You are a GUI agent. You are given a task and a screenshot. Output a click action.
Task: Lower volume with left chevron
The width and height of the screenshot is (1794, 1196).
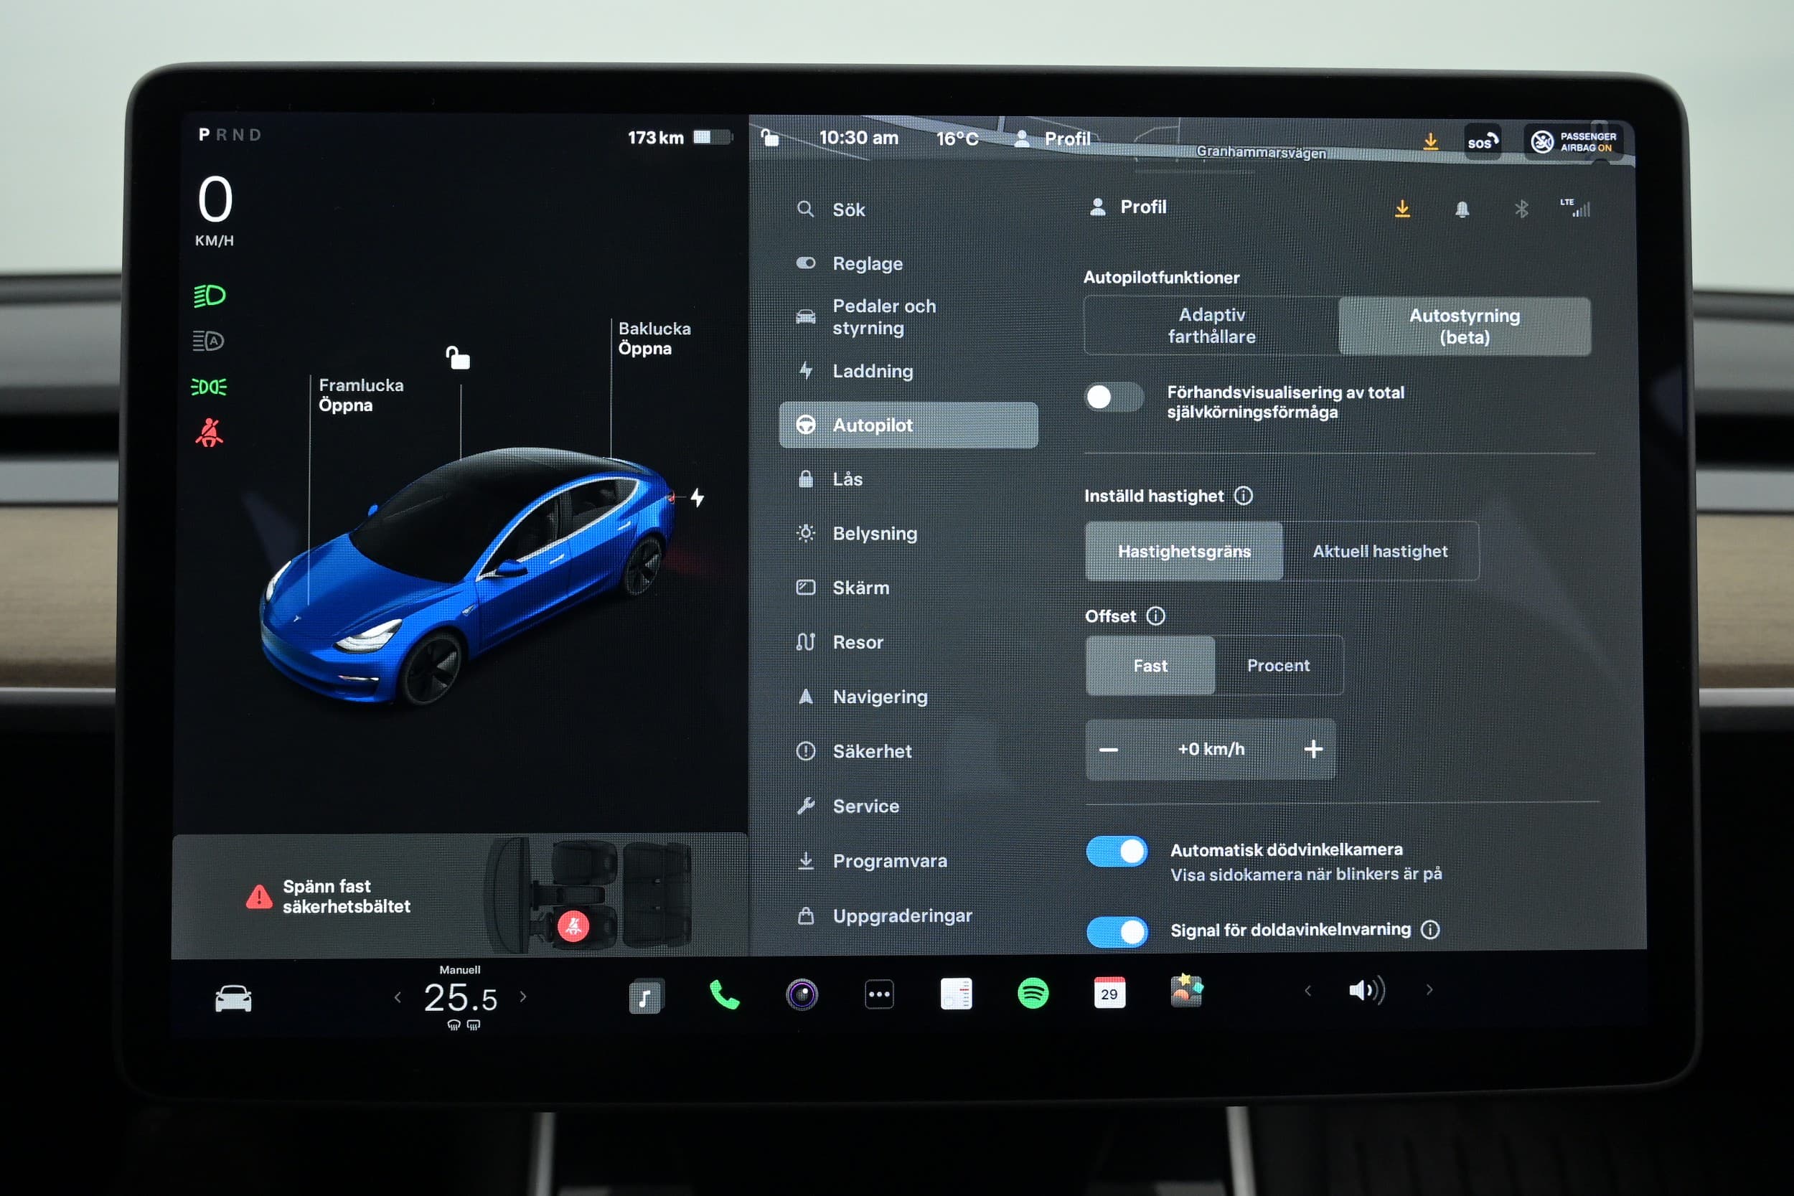1308,990
